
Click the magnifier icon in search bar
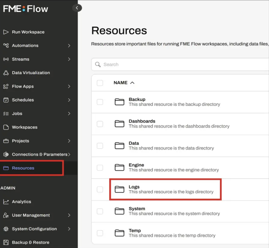coord(98,65)
